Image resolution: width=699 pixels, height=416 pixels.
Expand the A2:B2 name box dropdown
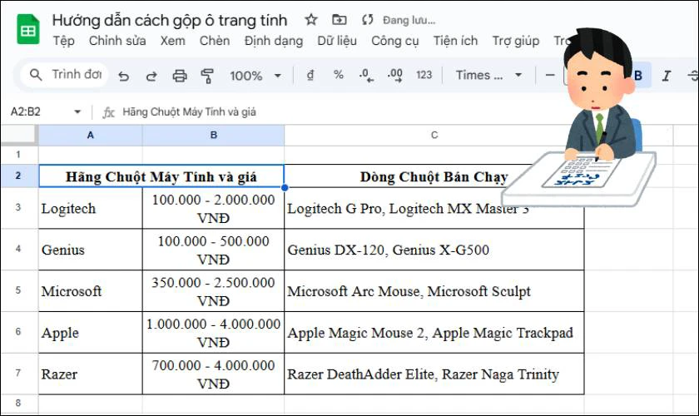pyautogui.click(x=77, y=112)
